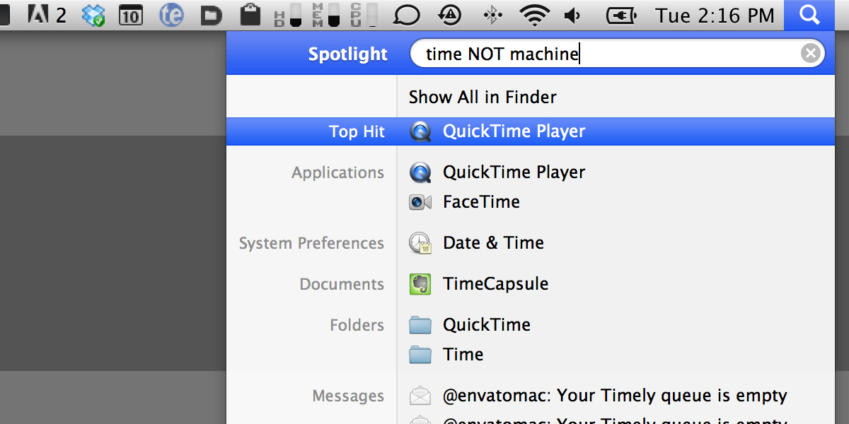Select Show All in Finder

483,97
